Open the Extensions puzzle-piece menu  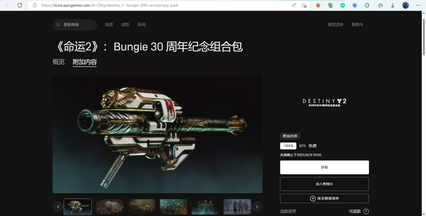coord(367,5)
